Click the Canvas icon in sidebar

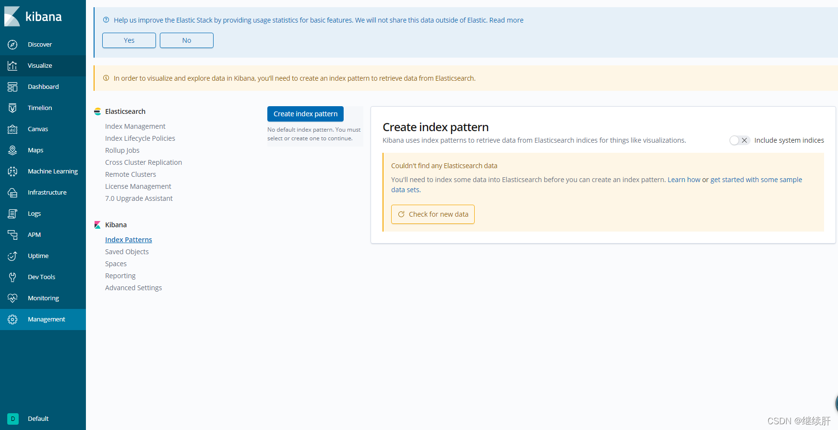click(12, 129)
